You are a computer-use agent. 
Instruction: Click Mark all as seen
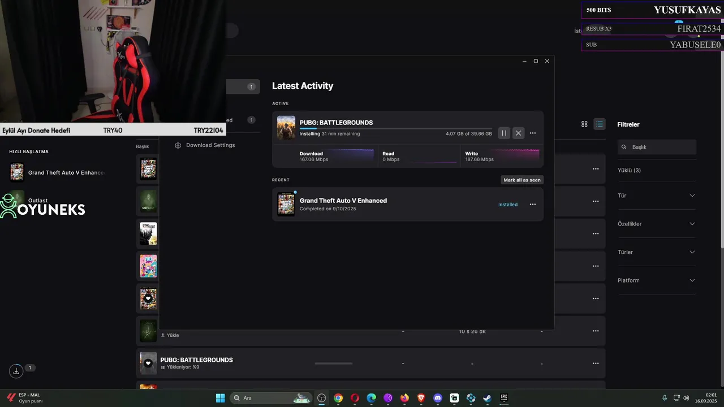pyautogui.click(x=522, y=180)
